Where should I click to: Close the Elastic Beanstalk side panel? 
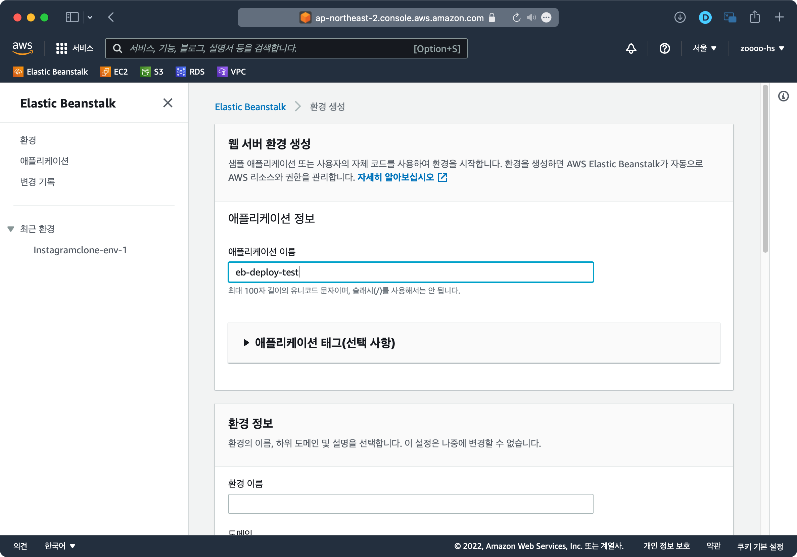(x=168, y=103)
